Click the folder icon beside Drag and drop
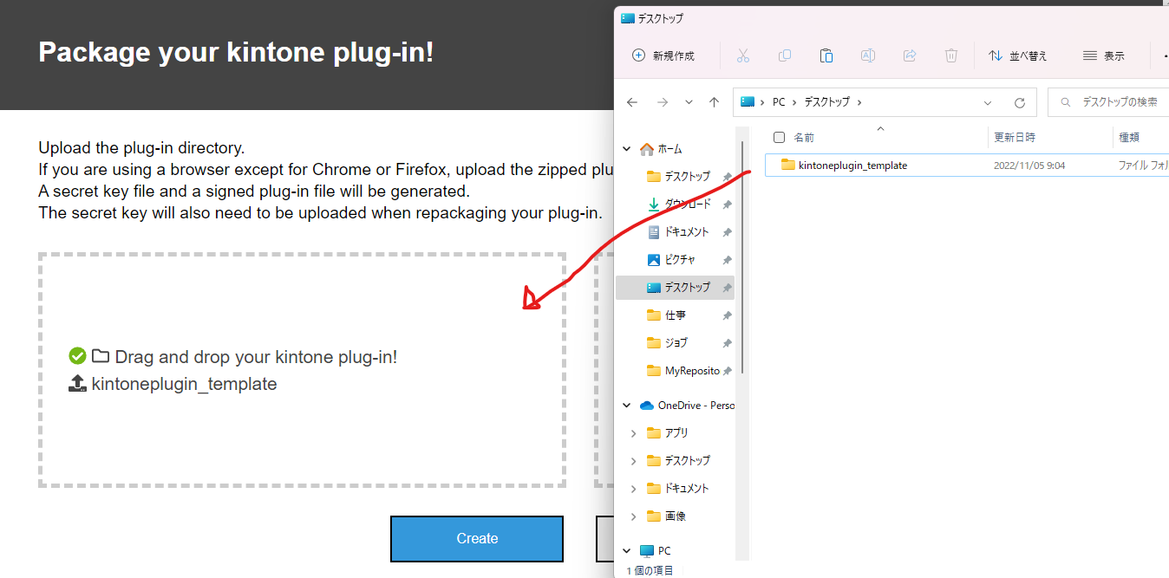 101,355
